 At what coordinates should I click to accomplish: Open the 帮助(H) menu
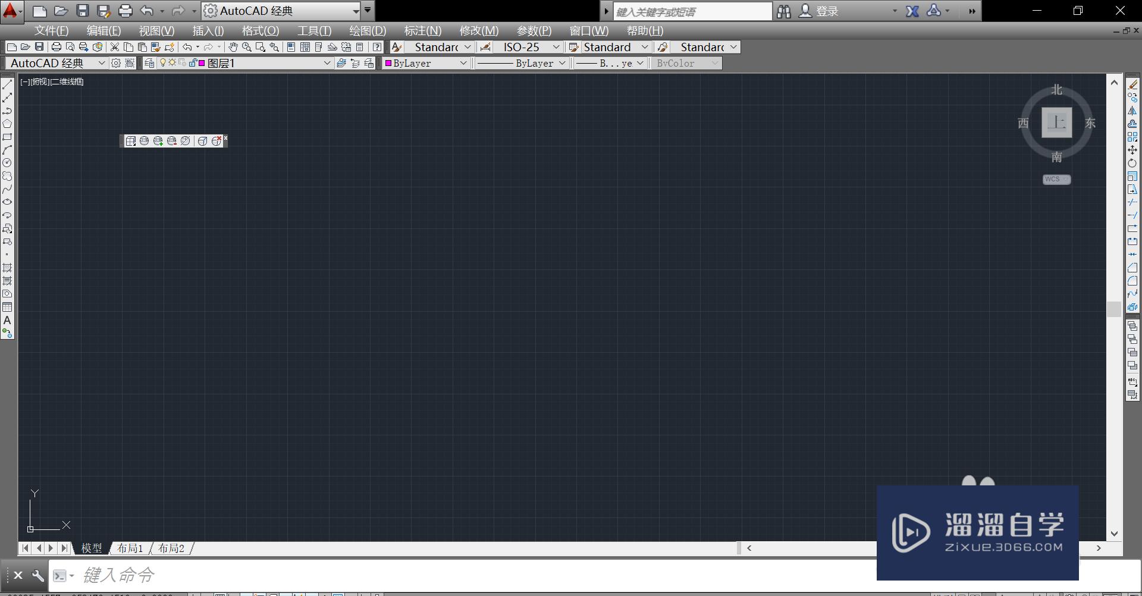point(645,31)
